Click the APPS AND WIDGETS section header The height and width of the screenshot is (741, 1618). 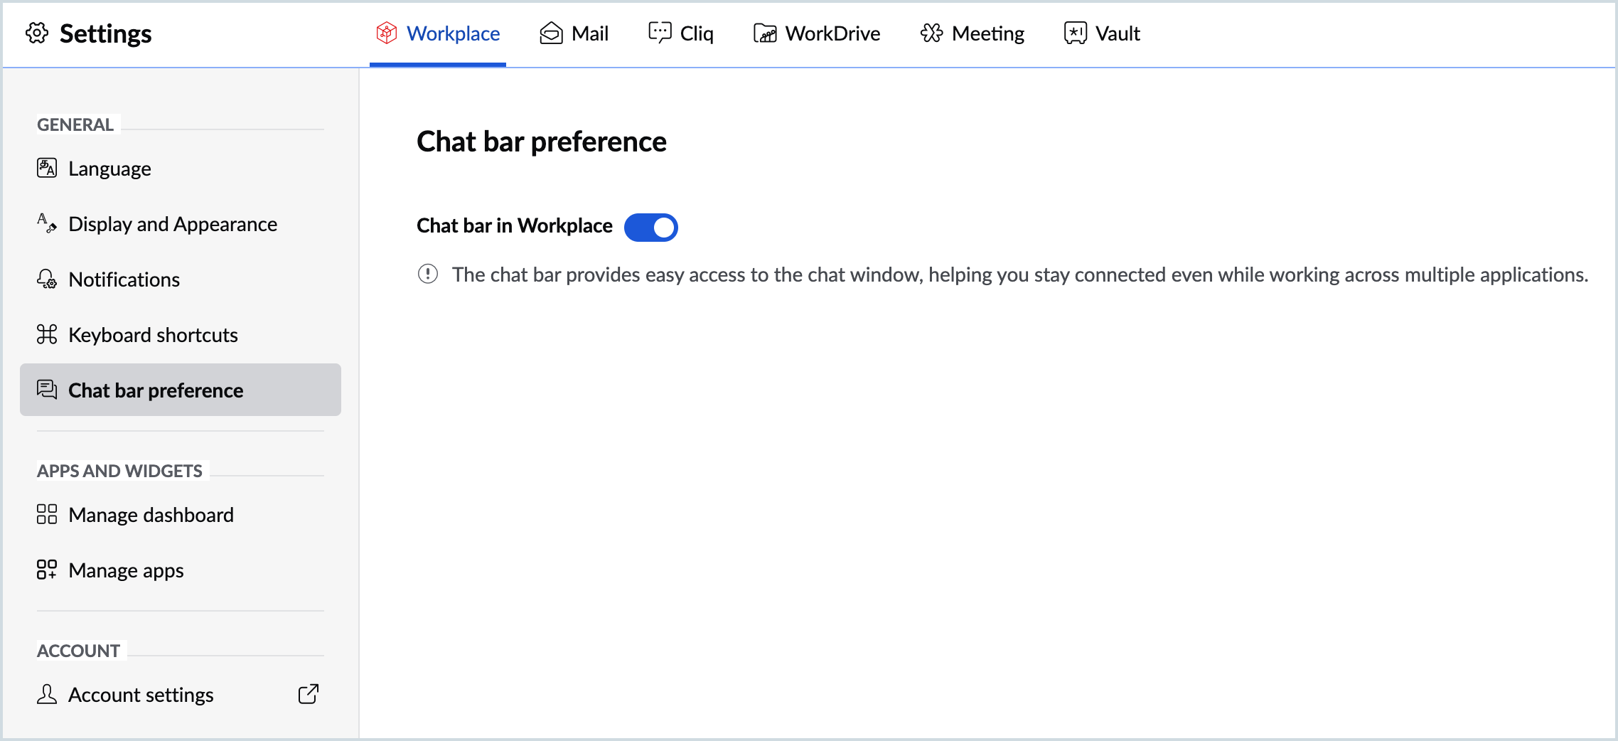coord(119,471)
